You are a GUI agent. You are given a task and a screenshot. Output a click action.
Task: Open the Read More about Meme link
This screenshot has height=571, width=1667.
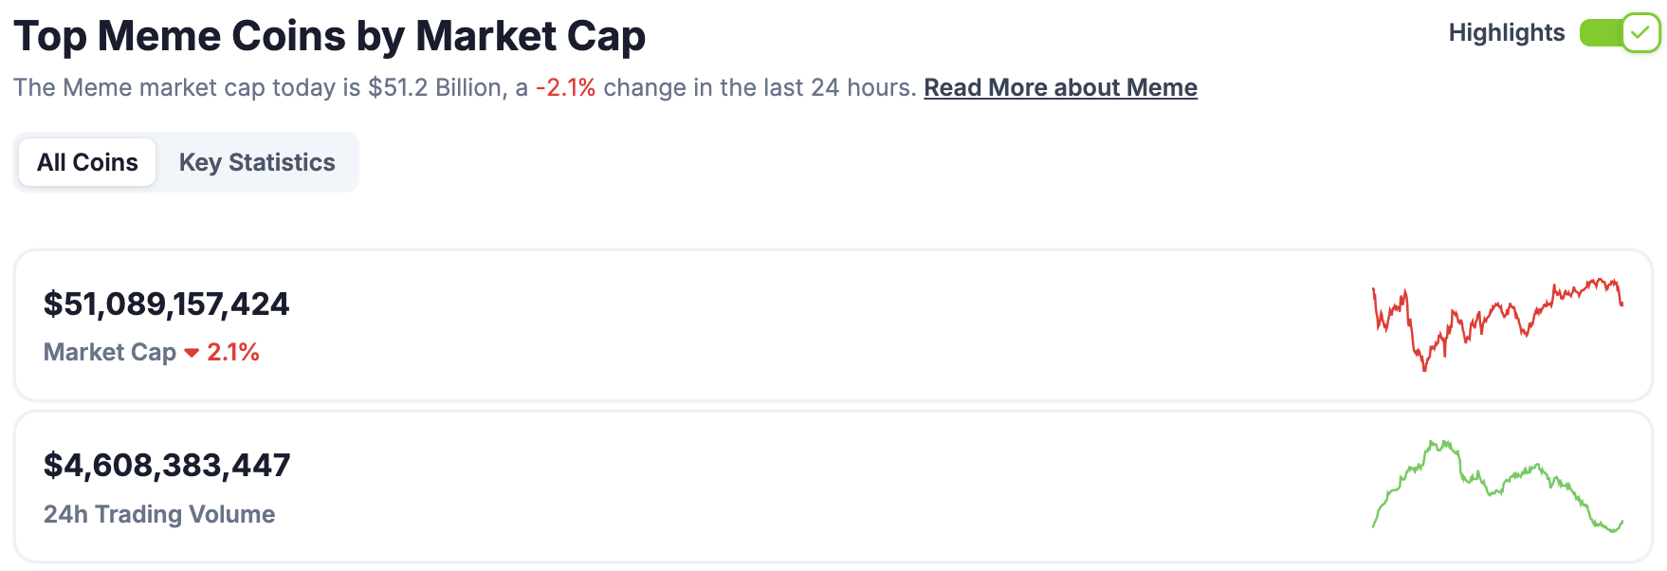1060,87
